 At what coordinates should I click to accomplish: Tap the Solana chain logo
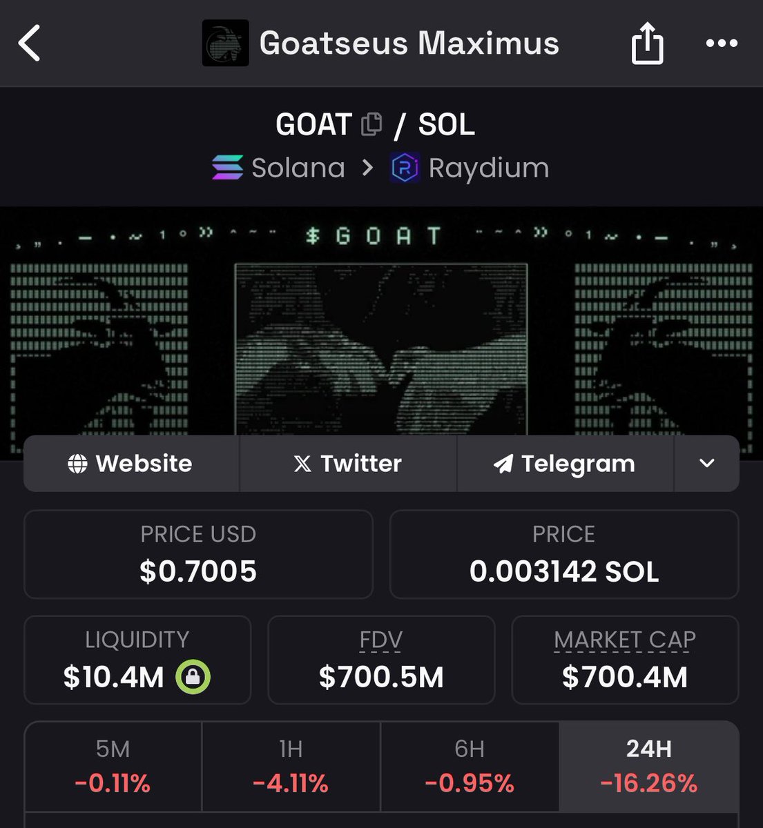[x=227, y=168]
